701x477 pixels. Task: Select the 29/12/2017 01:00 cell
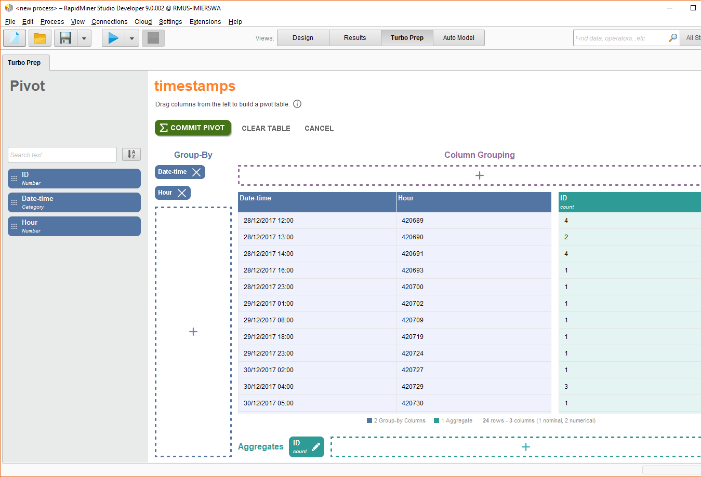(317, 304)
